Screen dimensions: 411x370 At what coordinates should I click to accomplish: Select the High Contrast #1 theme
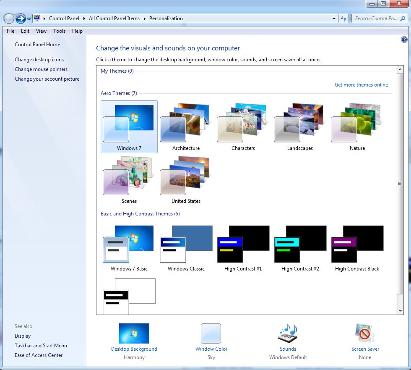point(243,248)
